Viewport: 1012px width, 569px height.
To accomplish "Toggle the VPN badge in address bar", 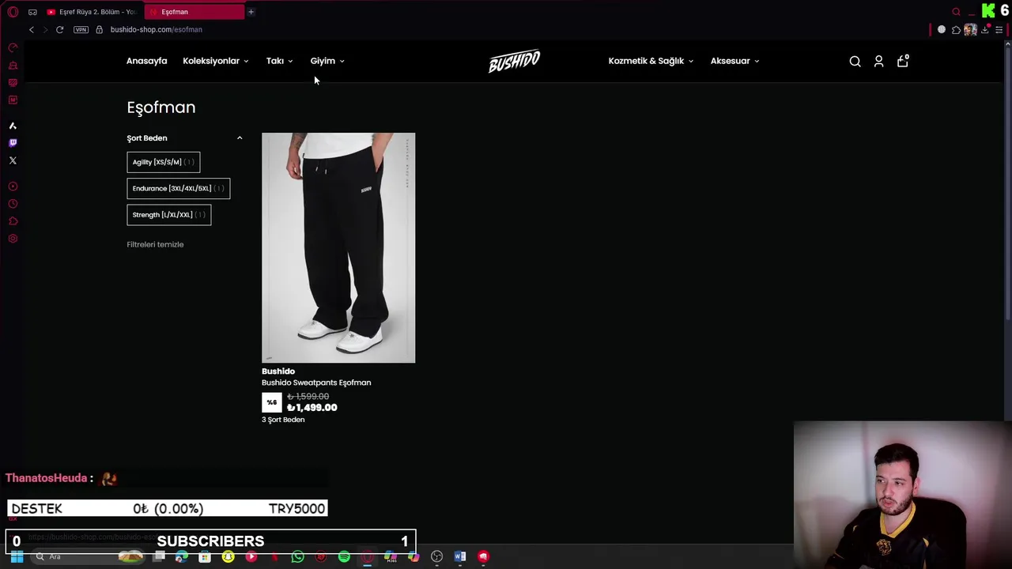I will (81, 29).
